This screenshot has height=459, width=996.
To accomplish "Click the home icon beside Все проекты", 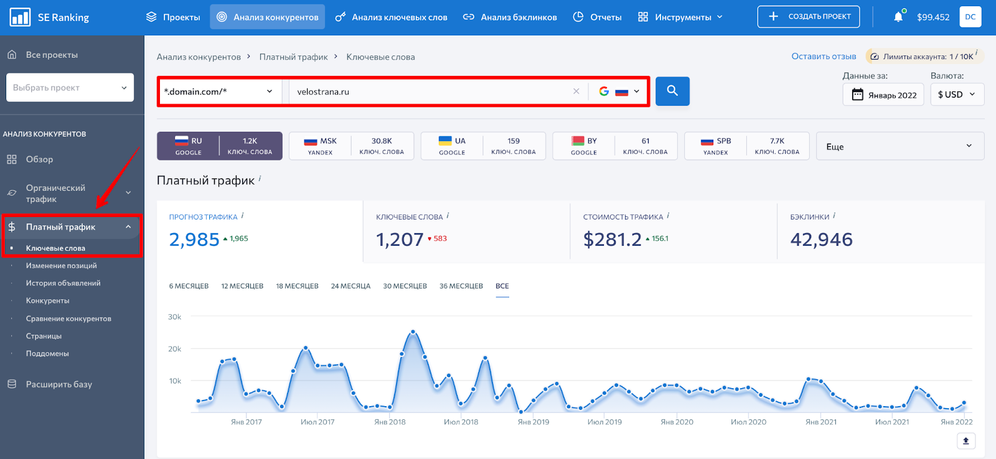I will (x=12, y=55).
